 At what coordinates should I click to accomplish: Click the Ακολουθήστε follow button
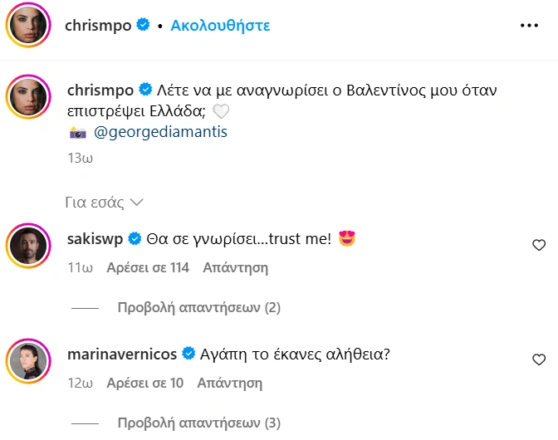220,26
